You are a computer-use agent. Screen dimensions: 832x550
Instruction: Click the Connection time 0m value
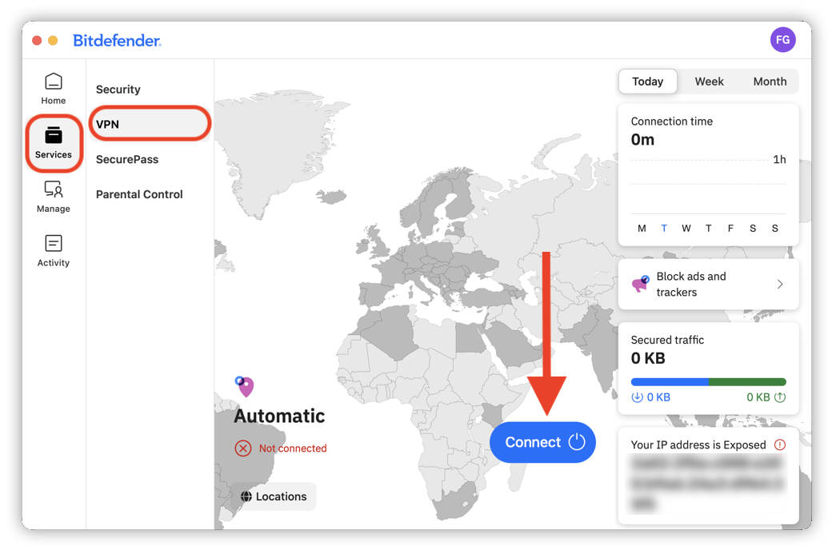[642, 139]
